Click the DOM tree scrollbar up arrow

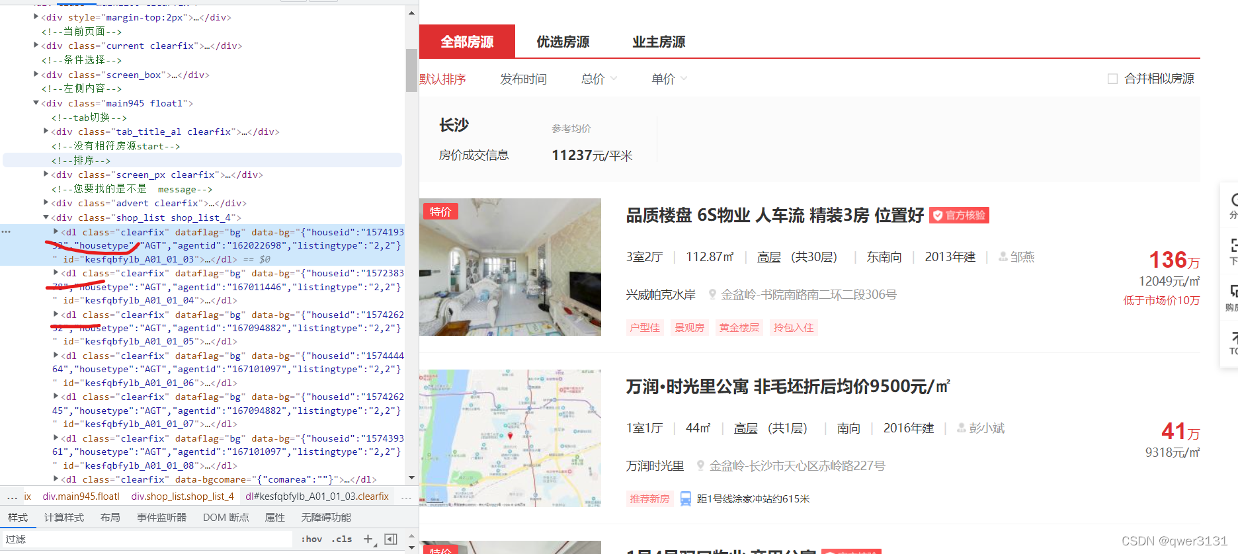(411, 13)
